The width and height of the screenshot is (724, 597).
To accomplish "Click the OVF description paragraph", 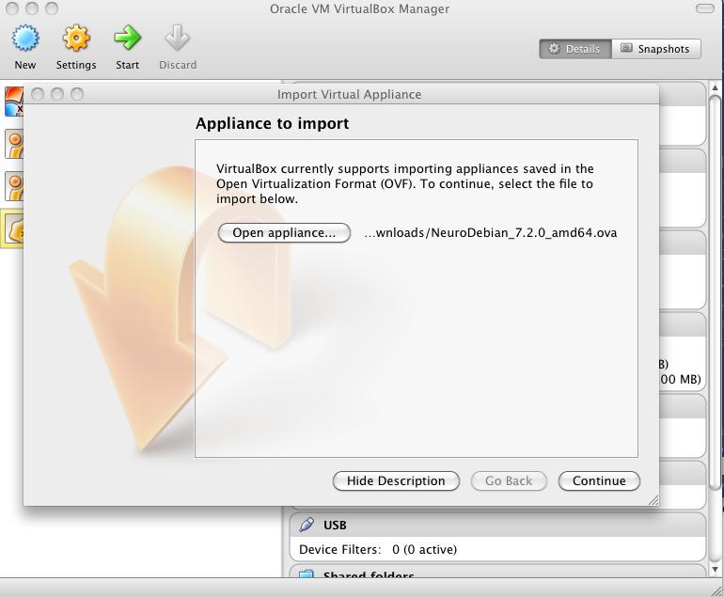I will pos(405,183).
